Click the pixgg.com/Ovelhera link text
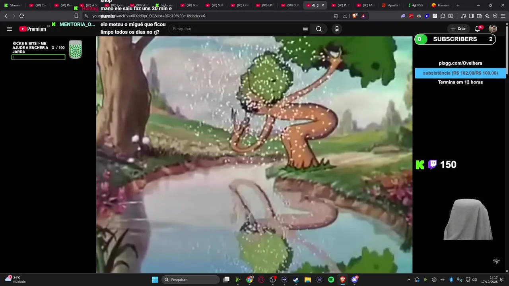This screenshot has height=286, width=509. pyautogui.click(x=460, y=63)
